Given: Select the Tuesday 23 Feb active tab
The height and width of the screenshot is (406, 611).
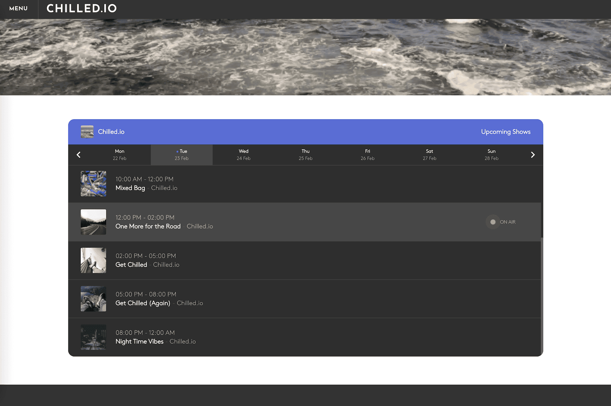Looking at the screenshot, I should tap(181, 155).
